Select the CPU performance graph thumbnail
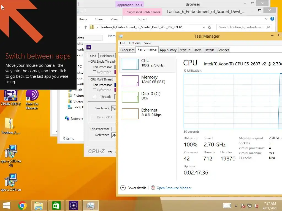 130,64
